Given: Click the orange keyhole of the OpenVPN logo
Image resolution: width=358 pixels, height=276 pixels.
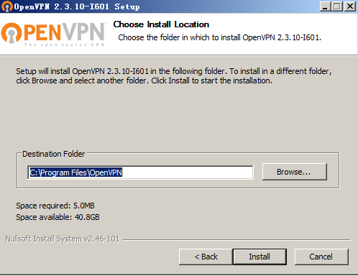Looking at the screenshot, I should (11, 33).
